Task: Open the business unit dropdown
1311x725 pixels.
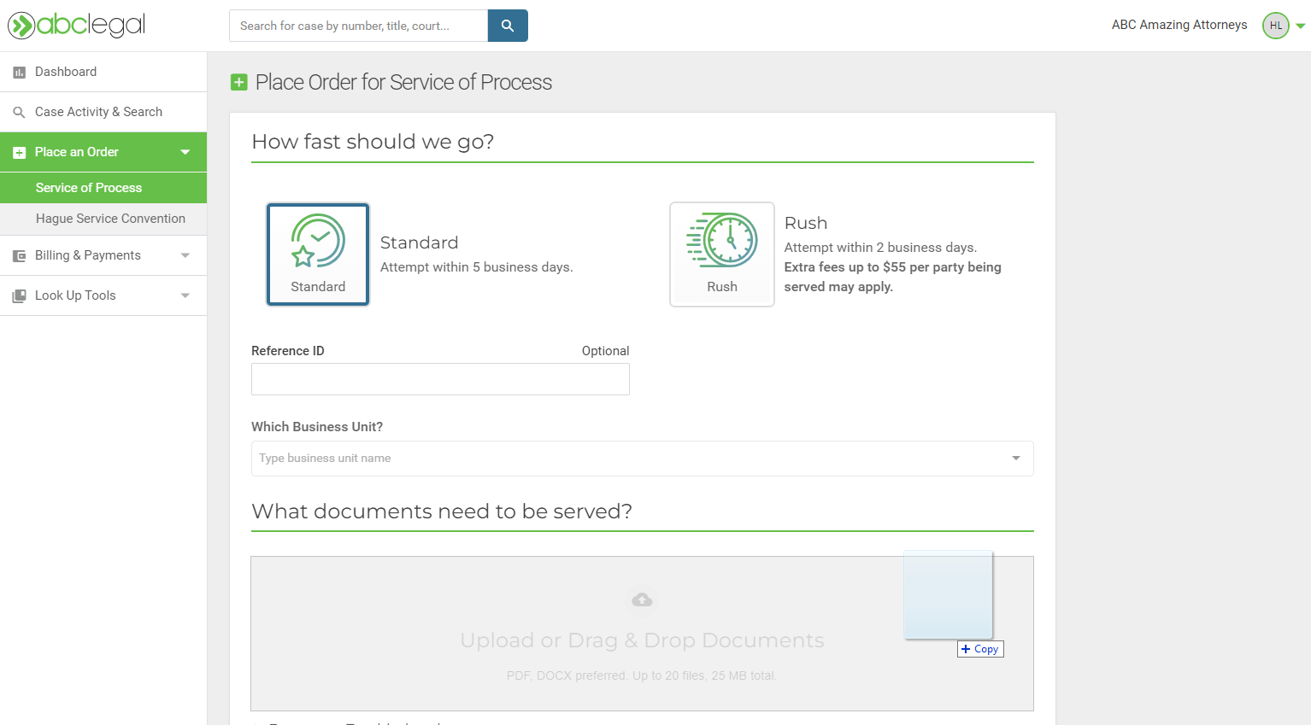Action: point(1015,459)
